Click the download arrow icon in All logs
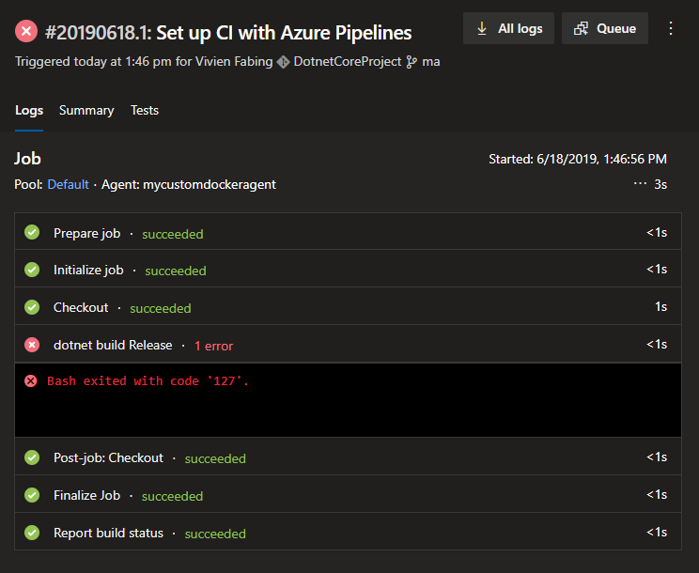 (x=482, y=28)
